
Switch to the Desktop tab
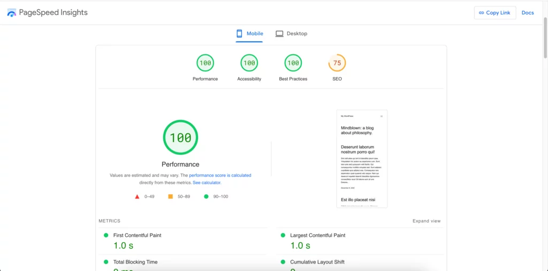(x=291, y=34)
